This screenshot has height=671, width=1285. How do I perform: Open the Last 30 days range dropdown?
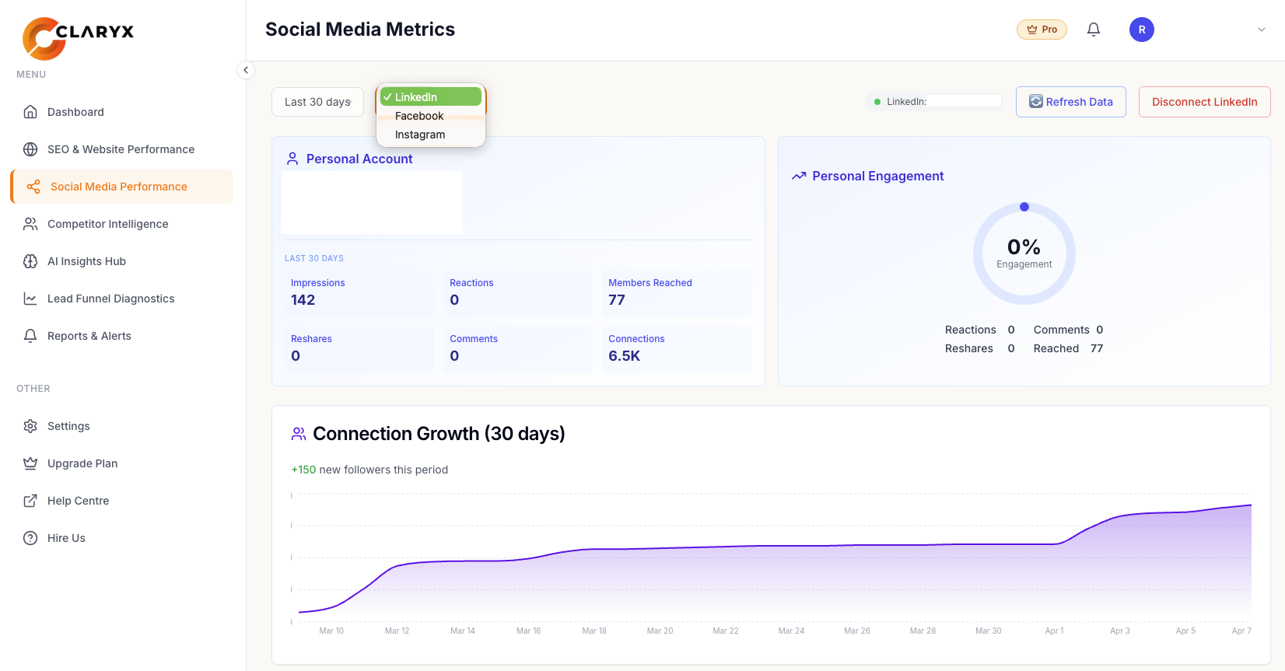(x=317, y=102)
